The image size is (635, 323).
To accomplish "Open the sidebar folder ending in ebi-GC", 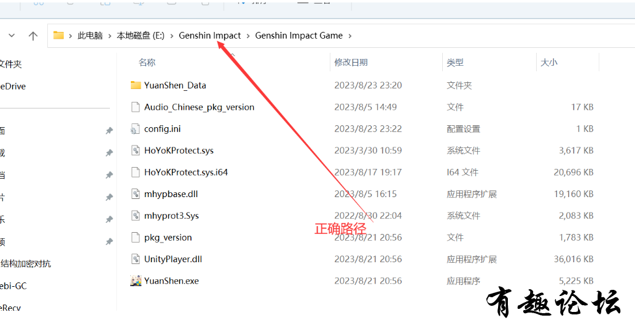I will pos(14,286).
